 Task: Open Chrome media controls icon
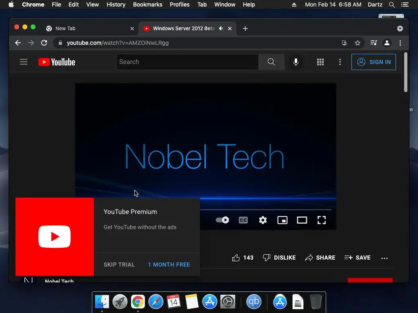[374, 43]
